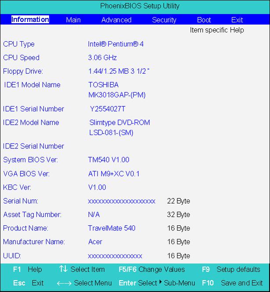Click the 'PhoenixBIOS Setup Utility' title

(140, 6)
